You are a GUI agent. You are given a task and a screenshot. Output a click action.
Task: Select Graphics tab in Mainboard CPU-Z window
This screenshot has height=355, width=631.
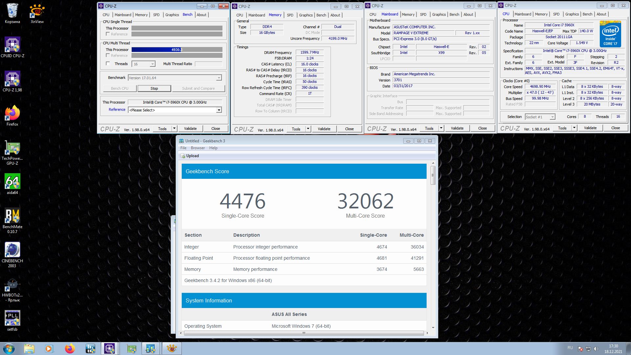click(439, 14)
